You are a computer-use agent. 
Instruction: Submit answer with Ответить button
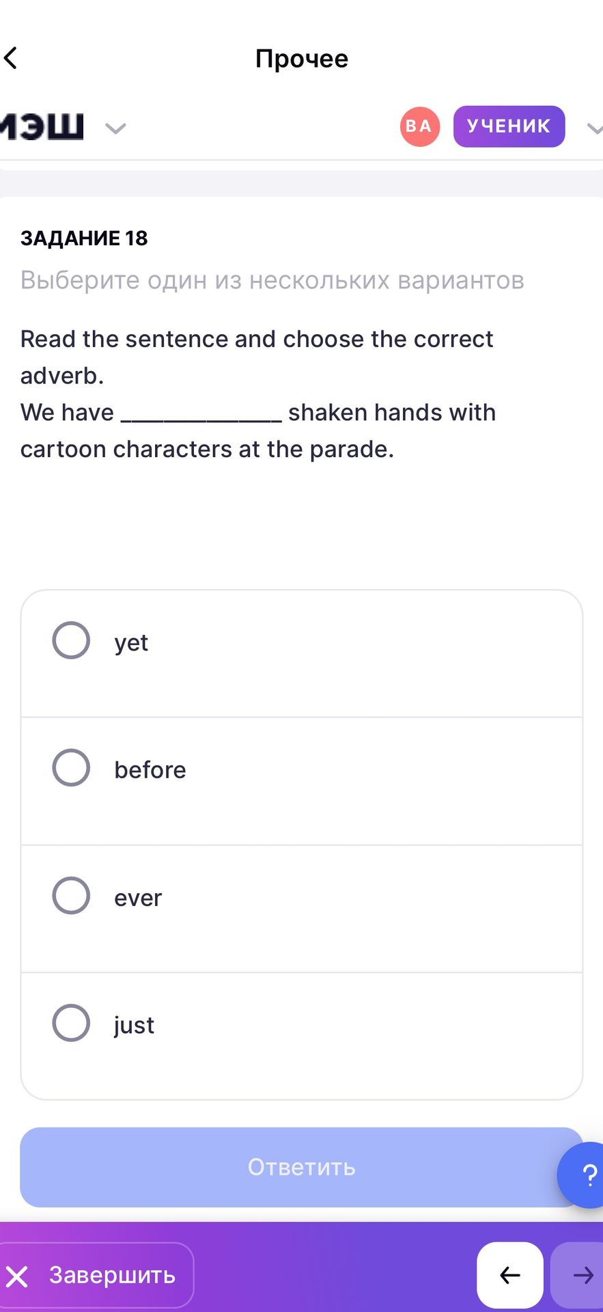click(x=301, y=1167)
